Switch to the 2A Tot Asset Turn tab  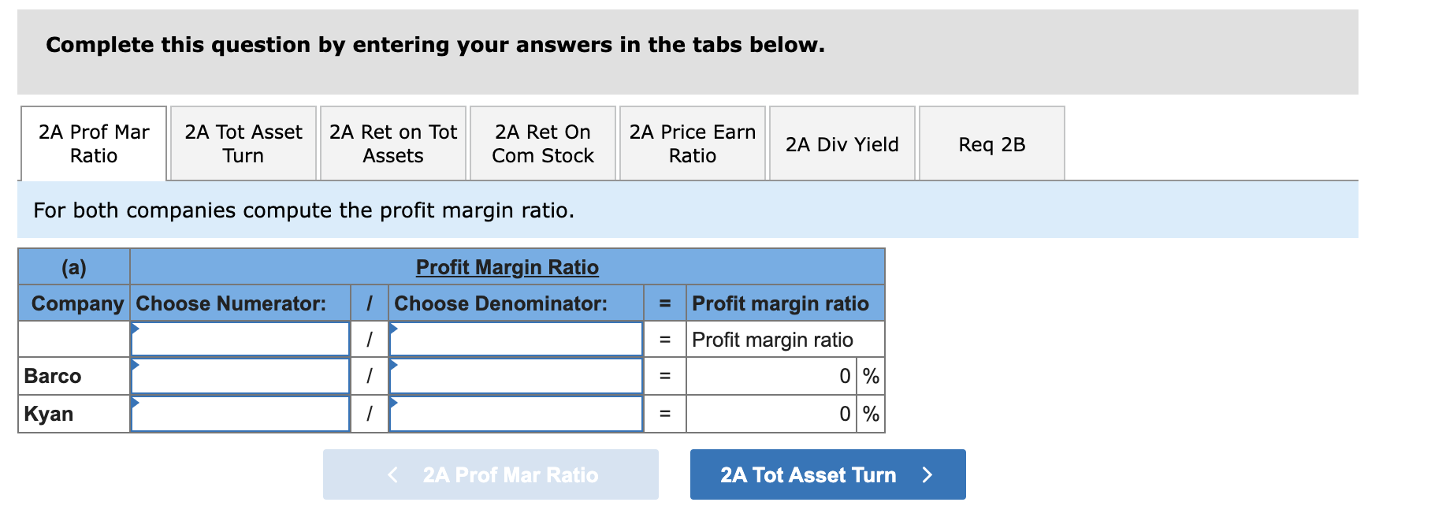(x=242, y=143)
